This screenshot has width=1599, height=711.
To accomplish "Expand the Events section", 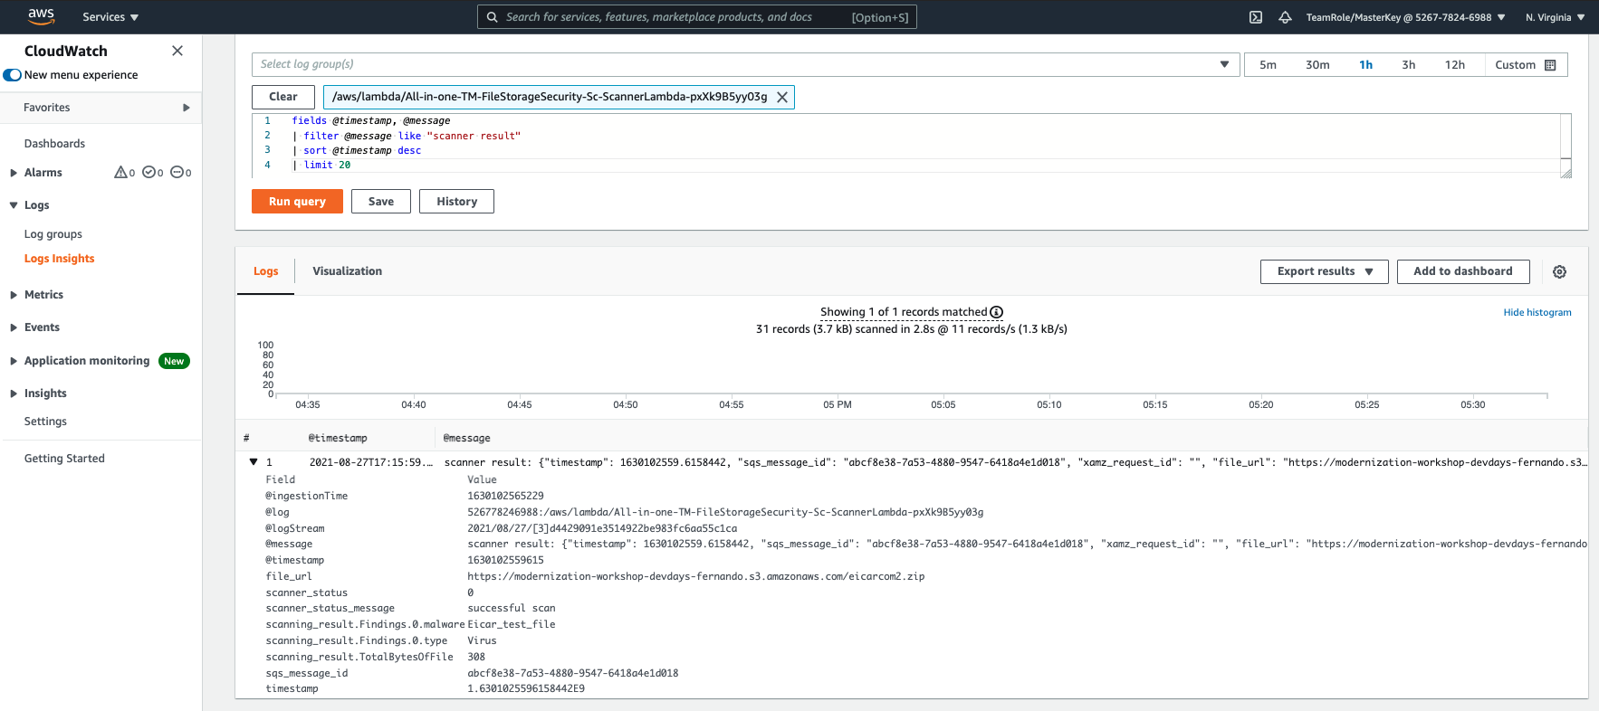I will click(14, 327).
